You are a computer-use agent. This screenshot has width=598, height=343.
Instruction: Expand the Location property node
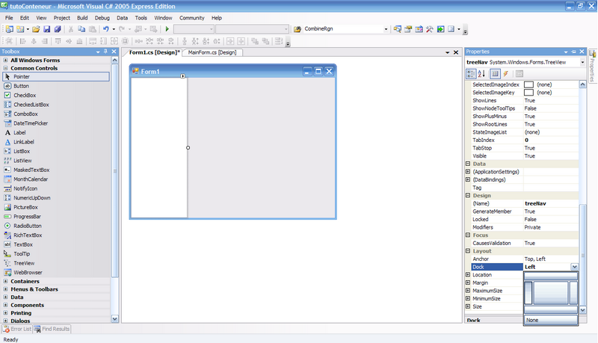pos(468,275)
